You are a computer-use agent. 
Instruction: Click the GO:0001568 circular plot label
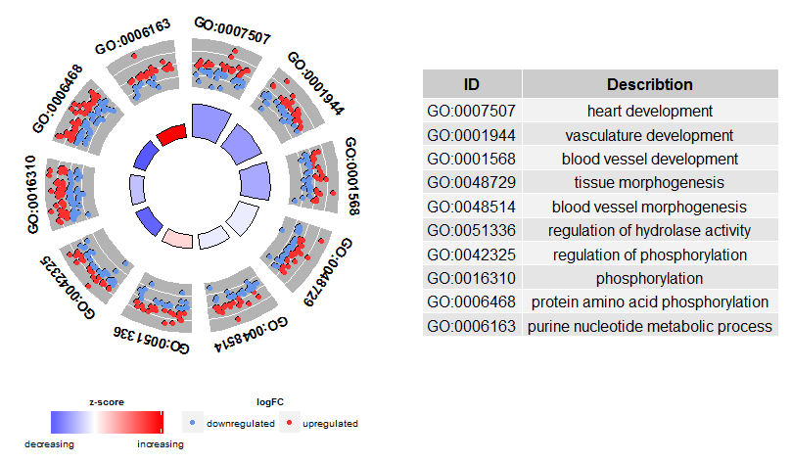pos(352,176)
